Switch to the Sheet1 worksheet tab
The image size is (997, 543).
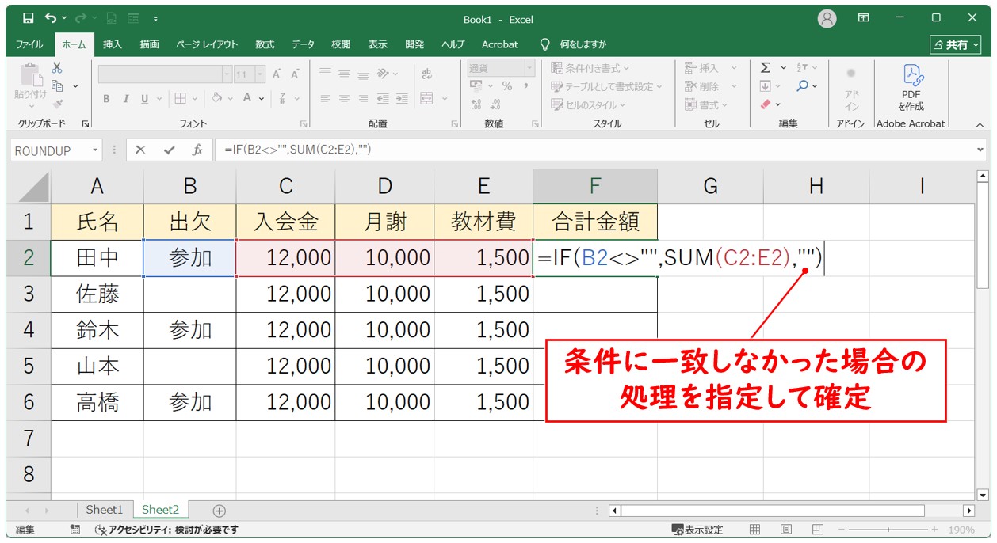(105, 511)
